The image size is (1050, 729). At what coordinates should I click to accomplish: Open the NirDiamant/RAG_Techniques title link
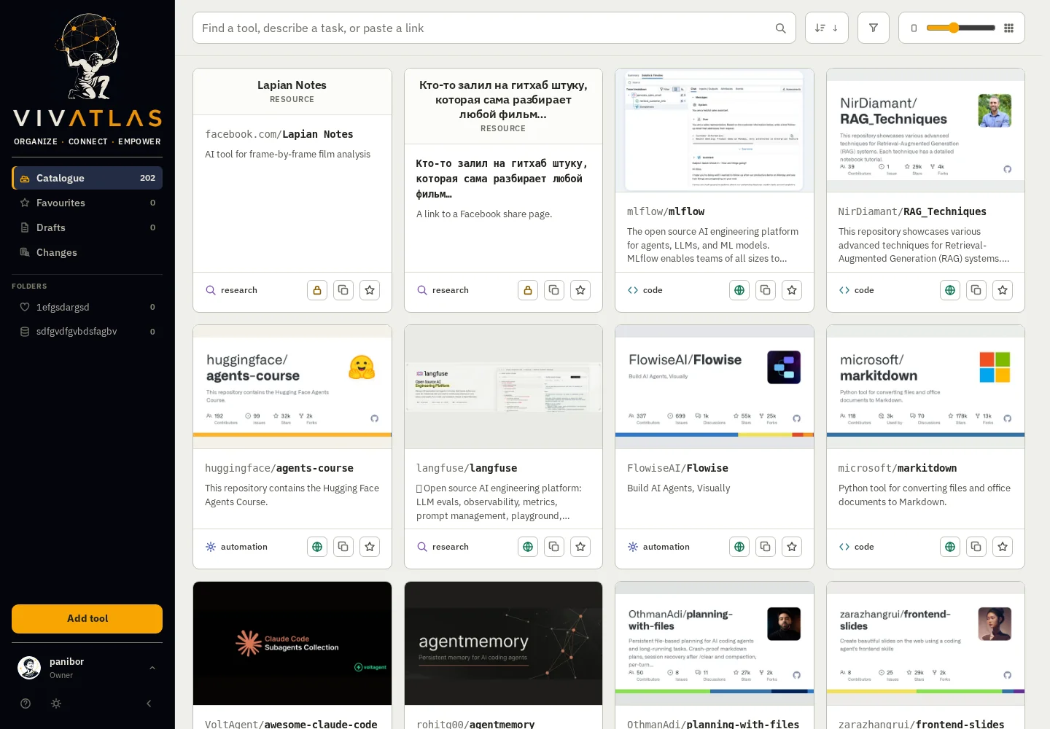pyautogui.click(x=912, y=211)
